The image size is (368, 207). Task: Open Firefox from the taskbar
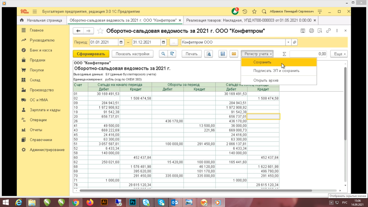[90, 202]
